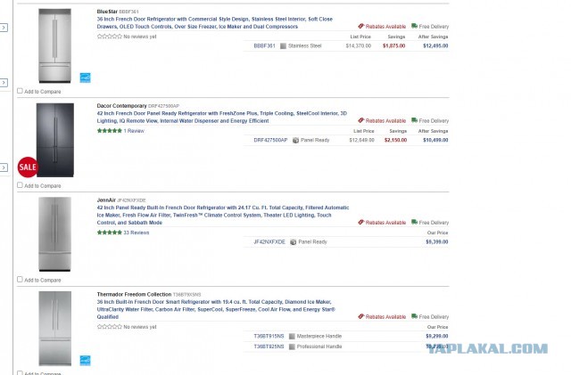Select the Stainless Steel swatch for BBBF361

(283, 46)
